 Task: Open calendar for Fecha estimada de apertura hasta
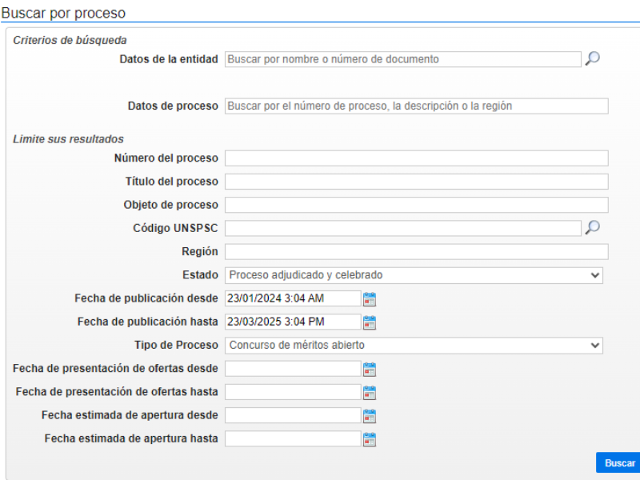370,439
